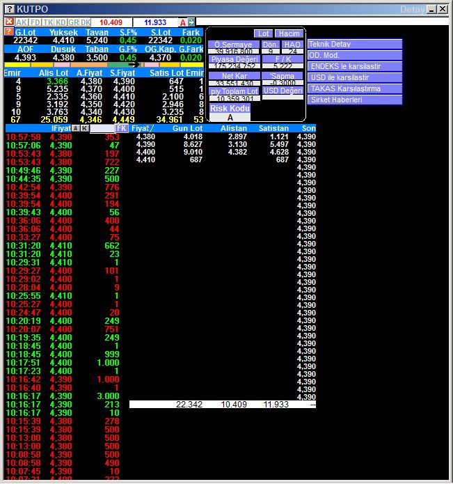Click the green arrow icon next to A
This screenshot has width=453, height=484.
[x=191, y=22]
